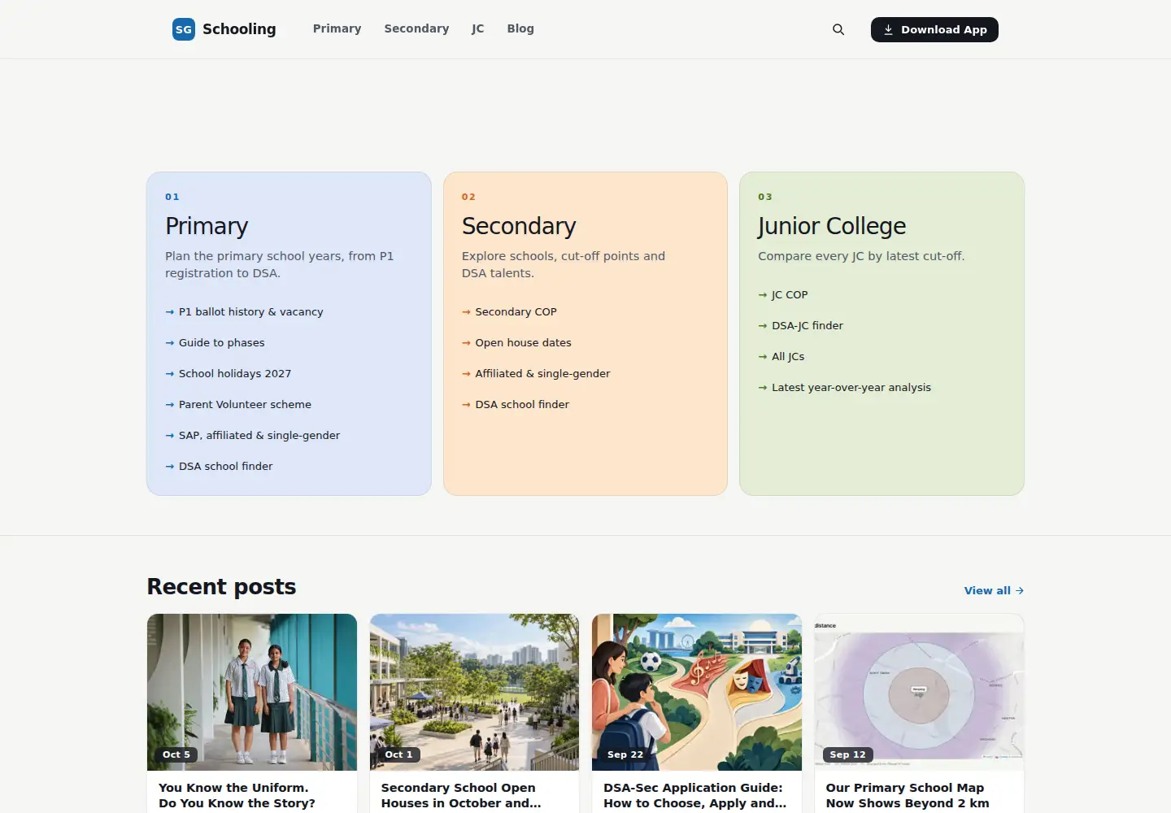Click the SG Schooling logo icon

(184, 29)
